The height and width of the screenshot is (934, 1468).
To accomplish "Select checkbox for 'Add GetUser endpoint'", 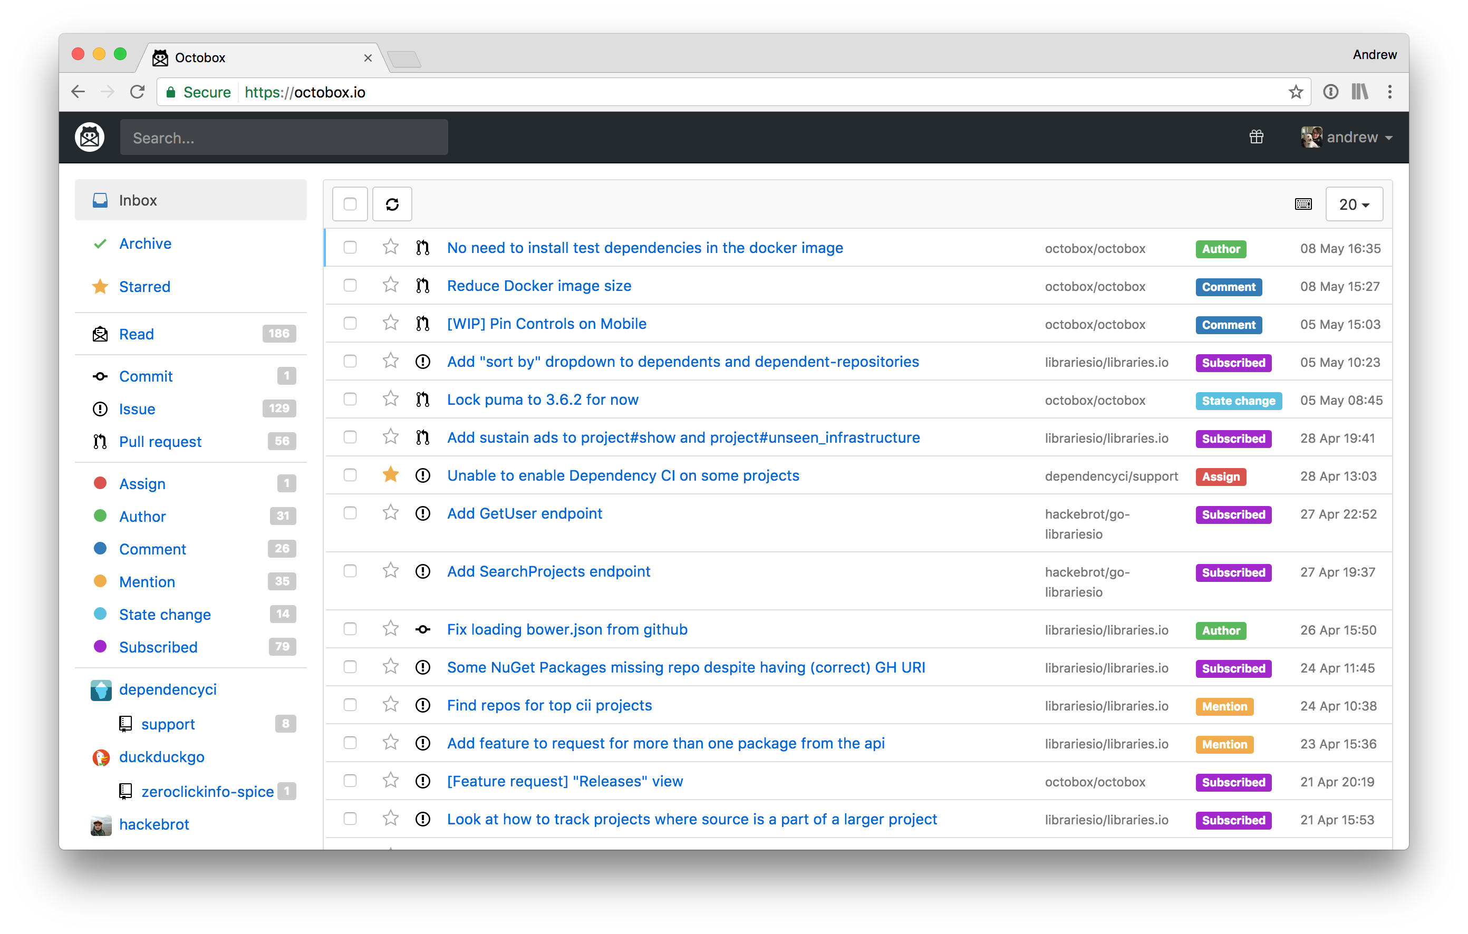I will 350,513.
